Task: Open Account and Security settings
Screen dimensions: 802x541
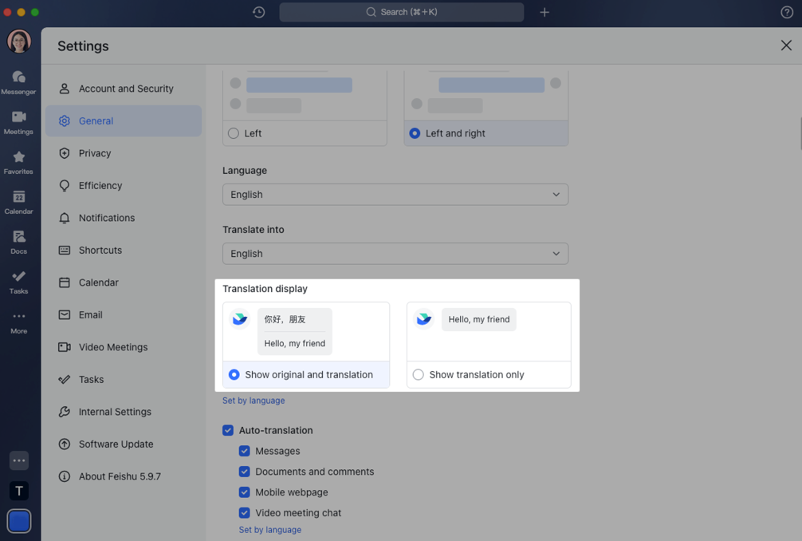Action: [124, 89]
